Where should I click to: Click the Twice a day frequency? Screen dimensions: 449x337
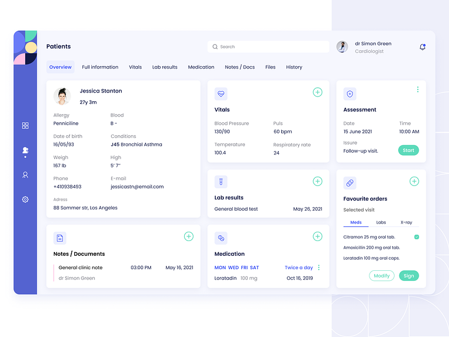(x=299, y=267)
